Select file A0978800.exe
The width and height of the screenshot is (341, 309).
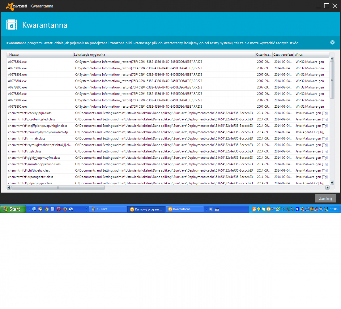(x=168, y=107)
